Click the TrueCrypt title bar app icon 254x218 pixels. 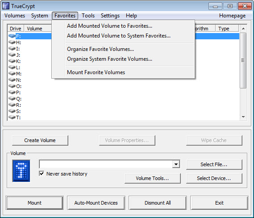(6, 6)
